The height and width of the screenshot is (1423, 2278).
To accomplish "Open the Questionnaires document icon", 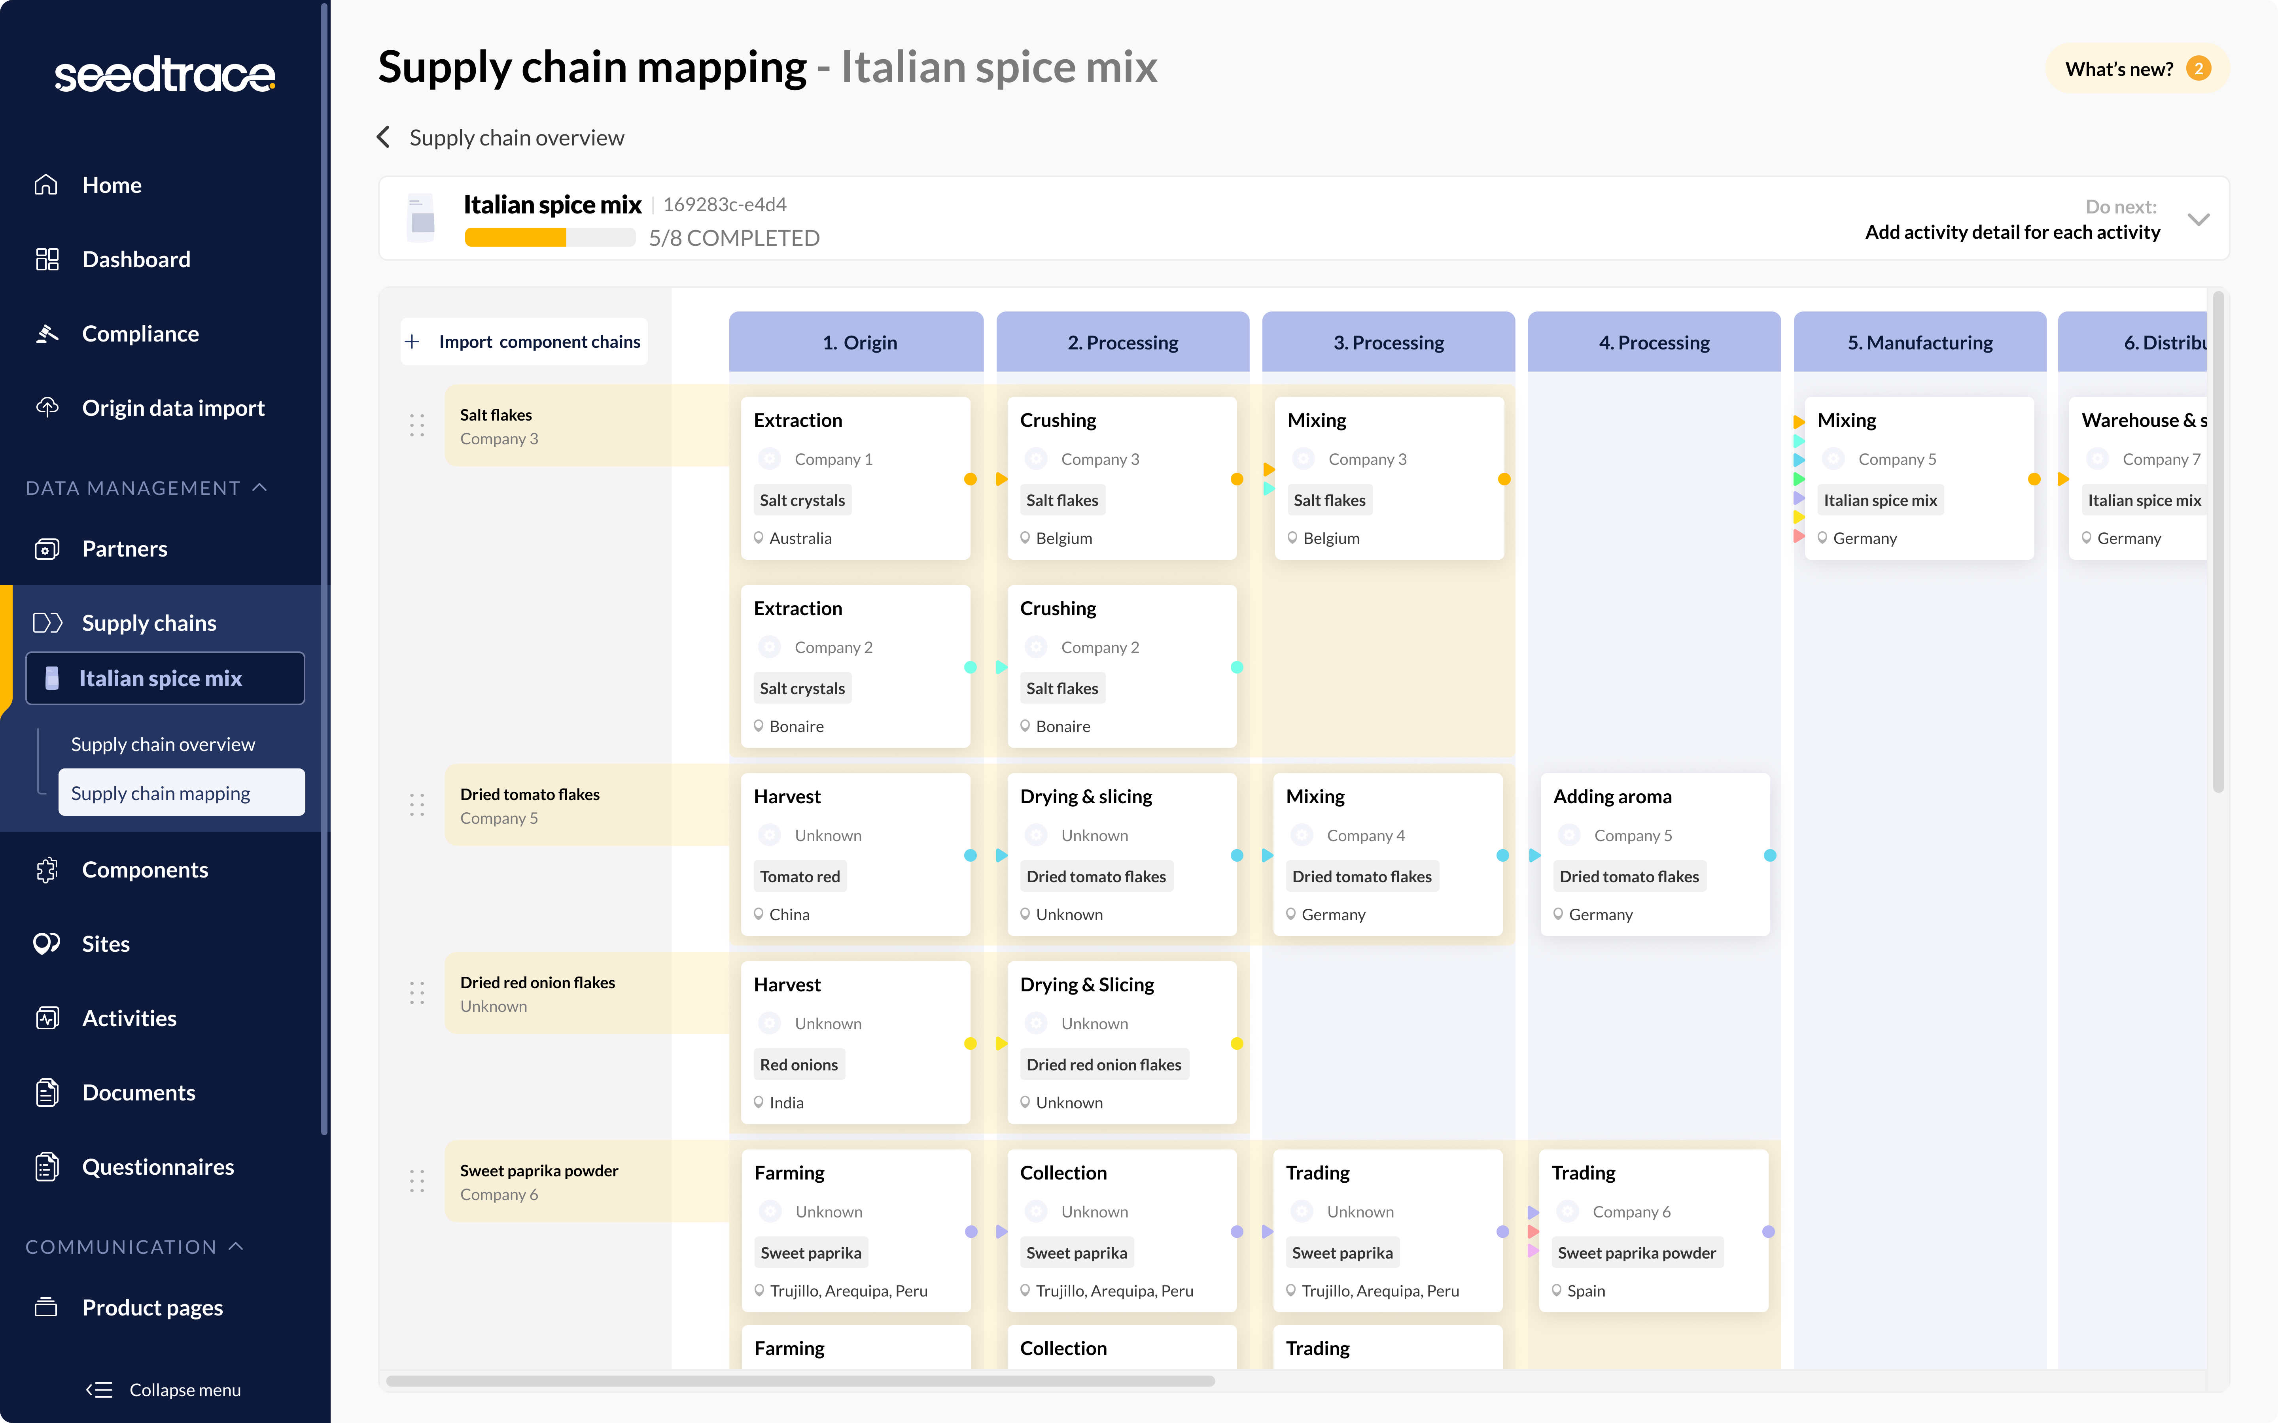I will 46,1166.
